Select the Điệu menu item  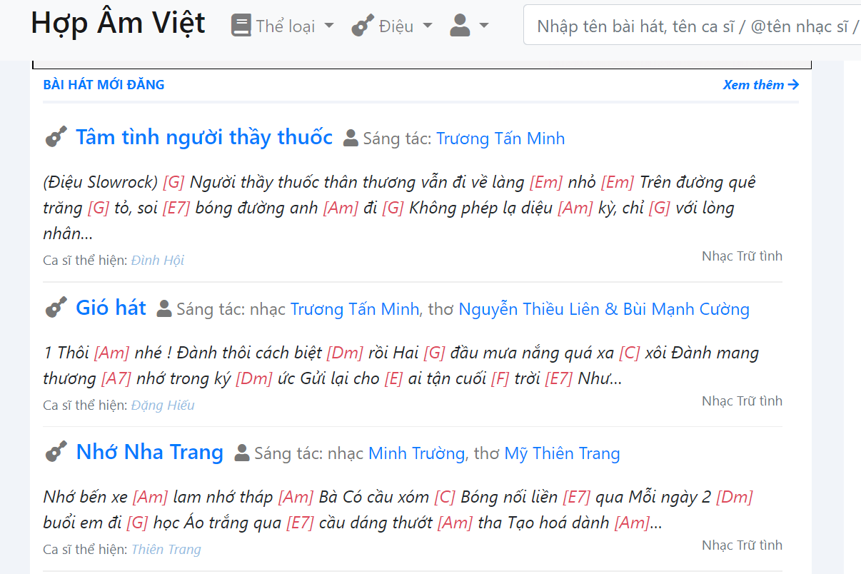pyautogui.click(x=396, y=25)
